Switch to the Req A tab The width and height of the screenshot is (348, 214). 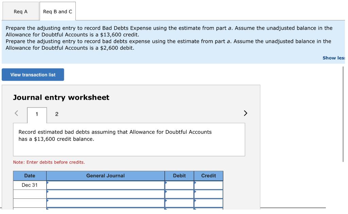(21, 11)
